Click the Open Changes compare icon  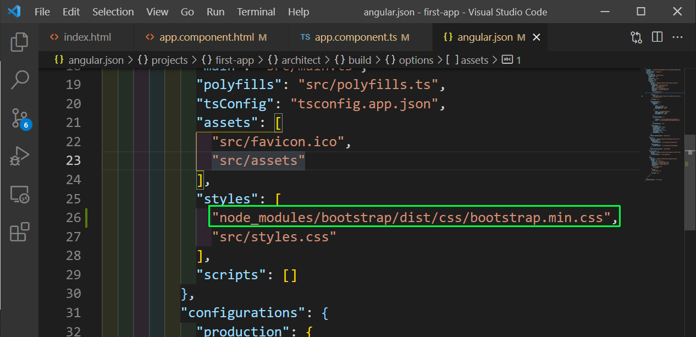tap(636, 37)
